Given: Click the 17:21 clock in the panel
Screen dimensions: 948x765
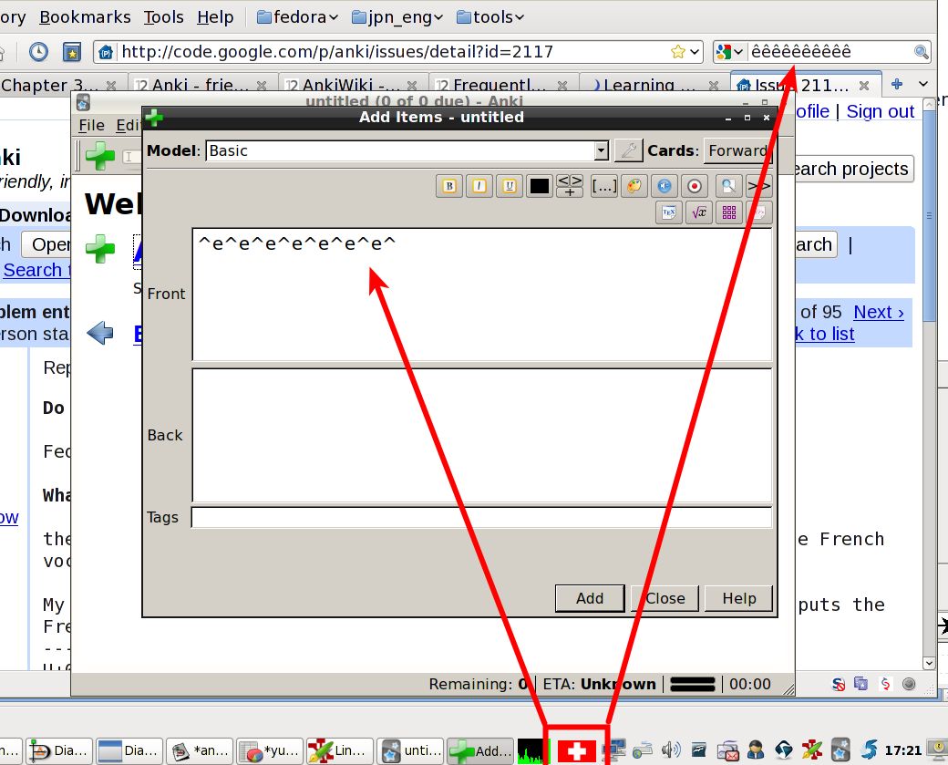Looking at the screenshot, I should [903, 750].
